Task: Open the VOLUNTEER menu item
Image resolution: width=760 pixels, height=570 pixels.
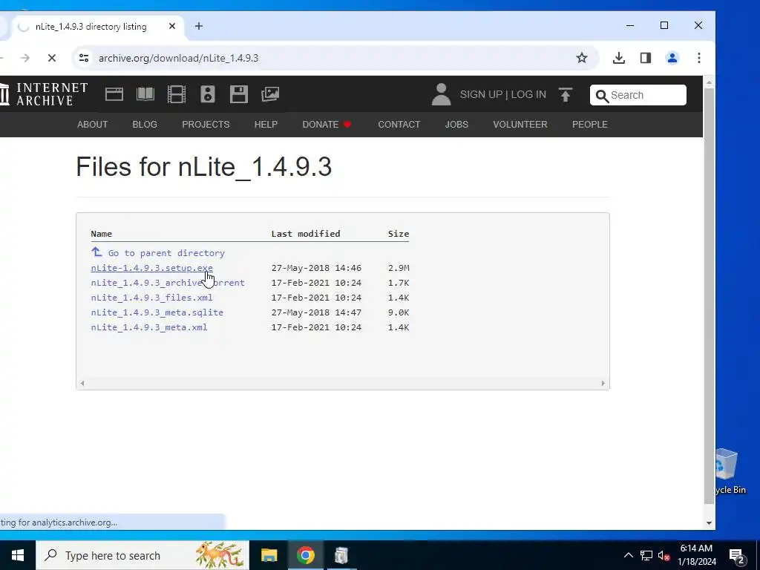Action: pyautogui.click(x=520, y=125)
